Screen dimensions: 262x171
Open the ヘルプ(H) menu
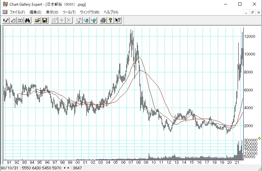(x=111, y=12)
